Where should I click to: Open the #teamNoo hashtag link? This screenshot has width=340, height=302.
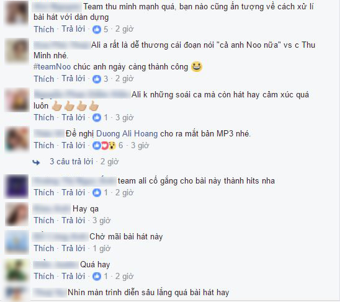52,67
